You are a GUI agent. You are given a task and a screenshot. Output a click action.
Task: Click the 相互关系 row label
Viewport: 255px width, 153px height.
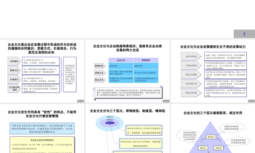[100, 80]
